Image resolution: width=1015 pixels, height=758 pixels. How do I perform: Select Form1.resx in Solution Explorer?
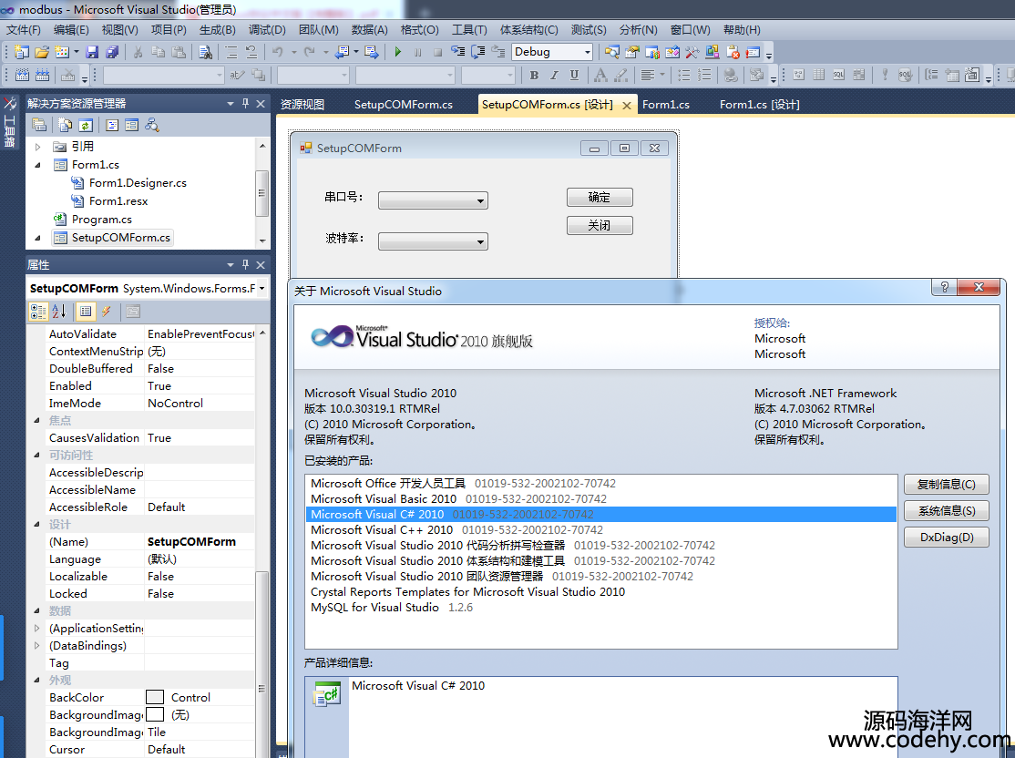point(118,201)
